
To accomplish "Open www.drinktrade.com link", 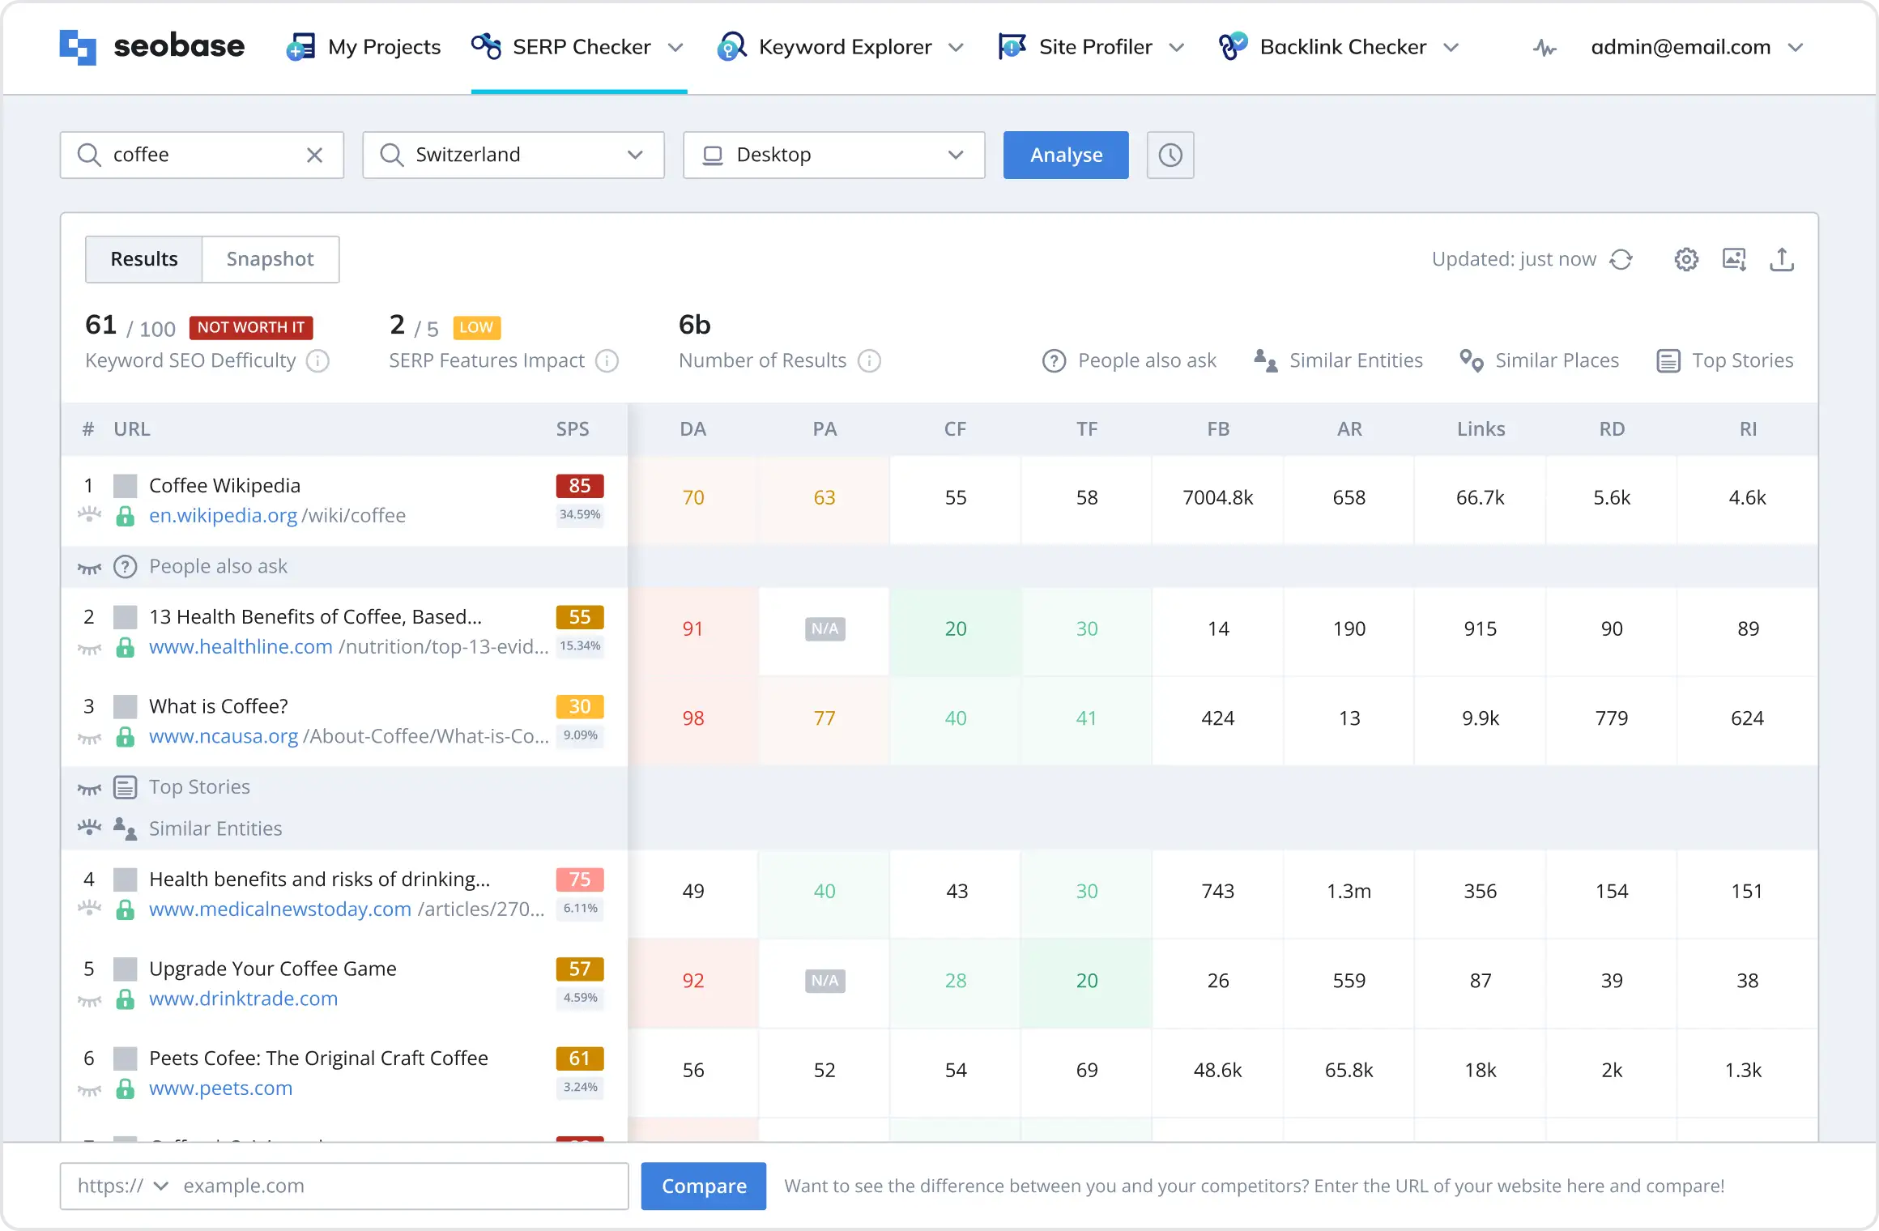I will pos(243,999).
